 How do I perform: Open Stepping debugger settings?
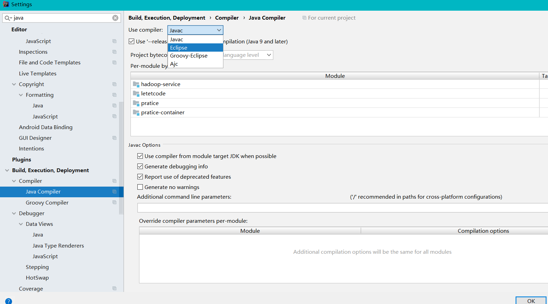[x=37, y=267]
